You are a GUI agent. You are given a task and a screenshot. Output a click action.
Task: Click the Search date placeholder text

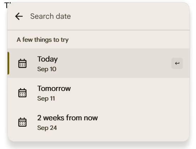click(x=51, y=16)
